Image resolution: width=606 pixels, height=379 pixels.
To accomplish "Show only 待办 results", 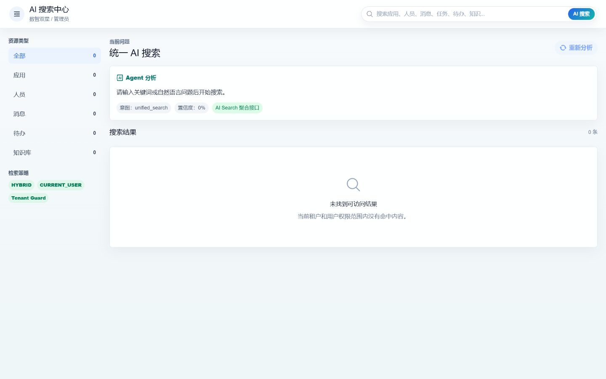I will (x=55, y=133).
